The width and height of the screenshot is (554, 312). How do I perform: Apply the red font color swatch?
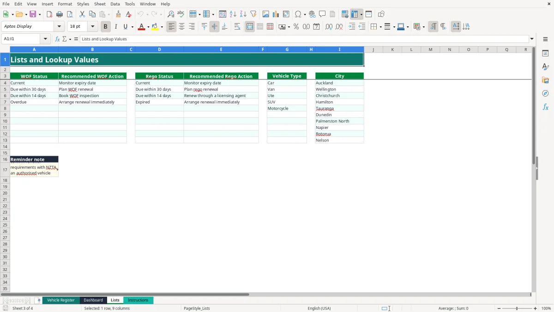tap(141, 27)
